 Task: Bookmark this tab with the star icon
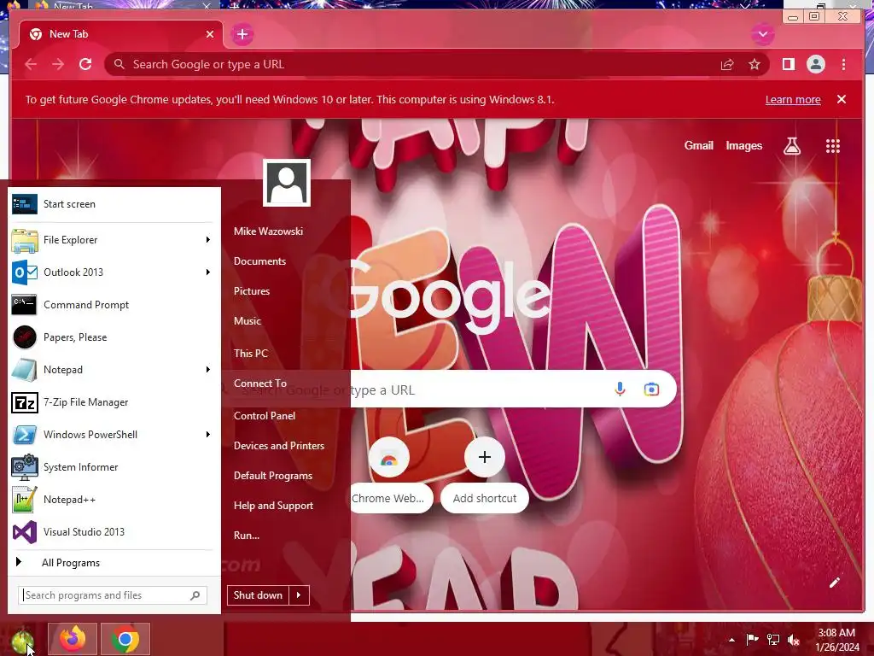(x=755, y=64)
